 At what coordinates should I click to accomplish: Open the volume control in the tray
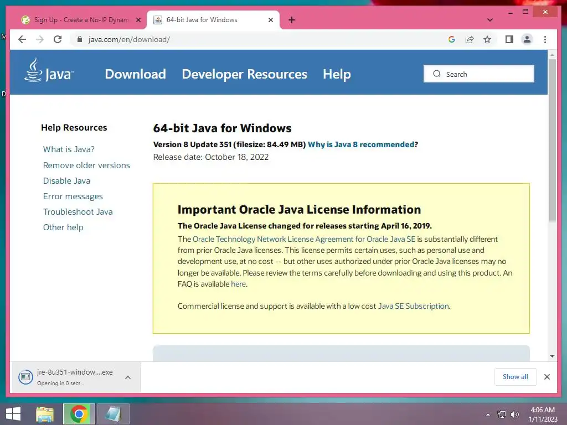point(514,414)
